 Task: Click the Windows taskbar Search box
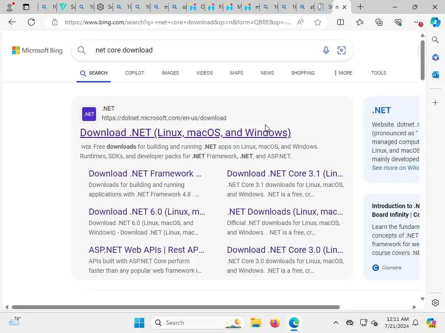pyautogui.click(x=198, y=323)
